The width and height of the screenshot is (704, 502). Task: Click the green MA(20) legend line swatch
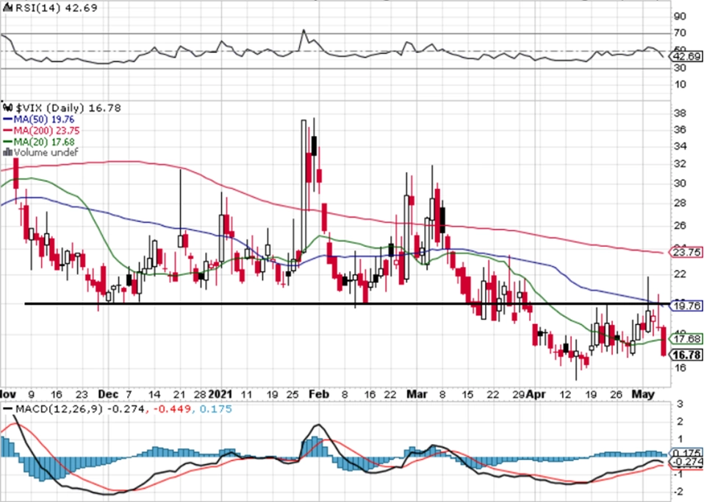[x=7, y=142]
